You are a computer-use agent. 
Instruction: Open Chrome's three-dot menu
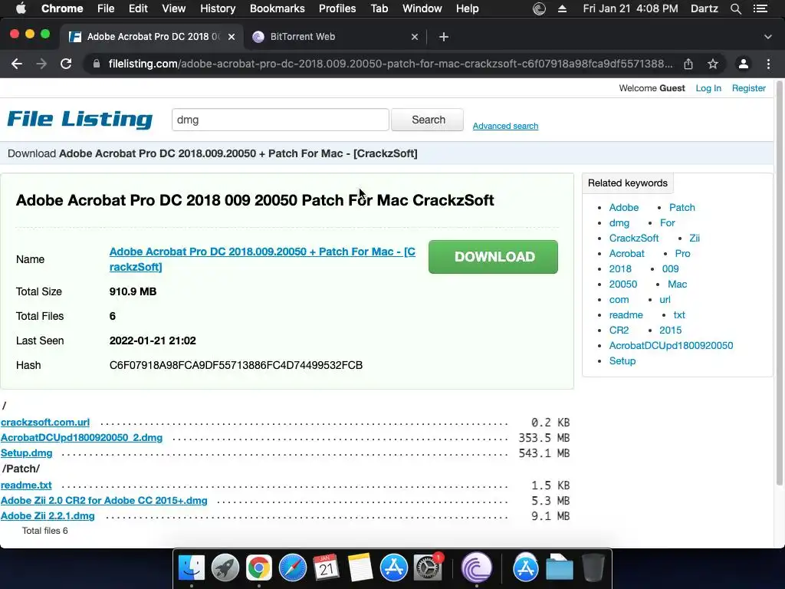click(x=768, y=64)
